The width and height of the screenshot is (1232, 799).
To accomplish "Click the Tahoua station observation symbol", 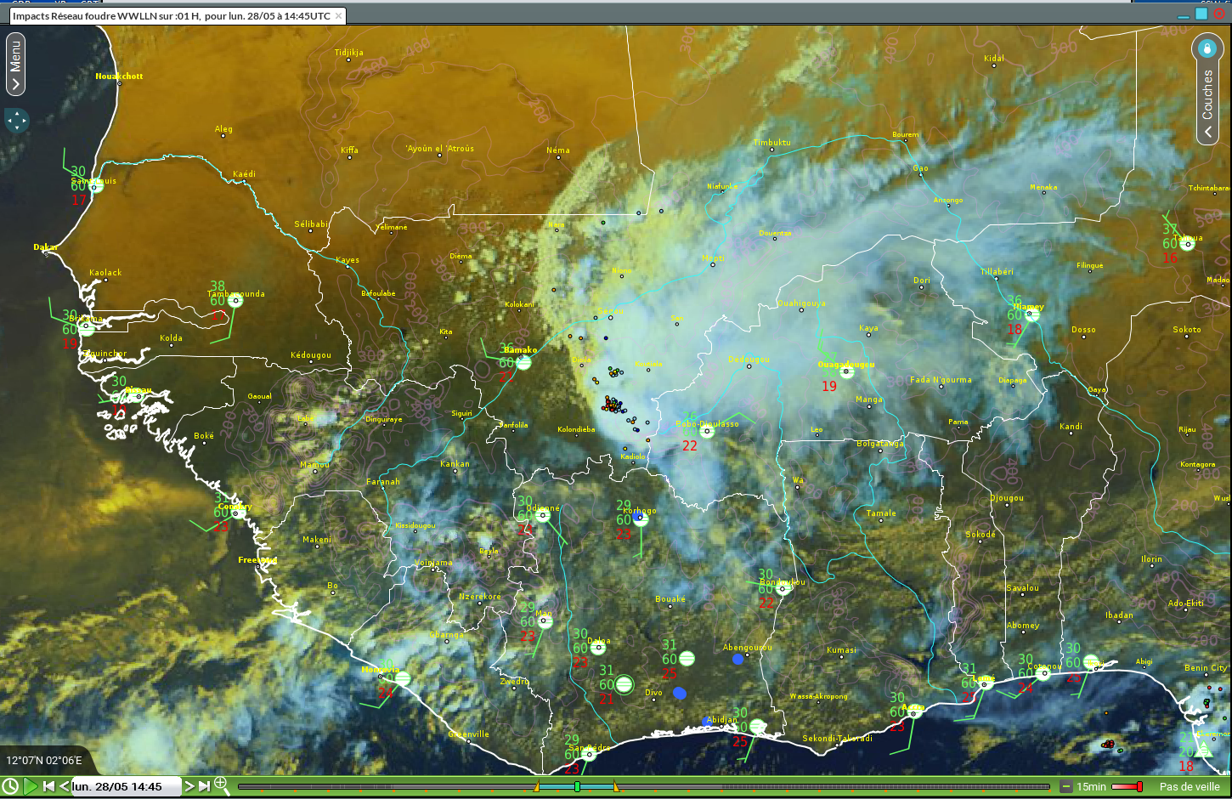I will (1187, 244).
